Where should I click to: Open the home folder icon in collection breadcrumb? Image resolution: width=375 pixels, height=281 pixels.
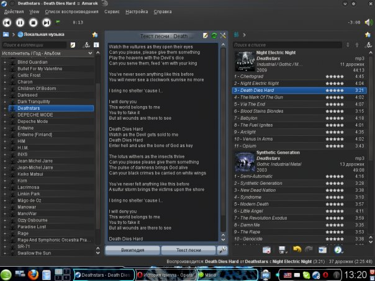click(x=6, y=34)
